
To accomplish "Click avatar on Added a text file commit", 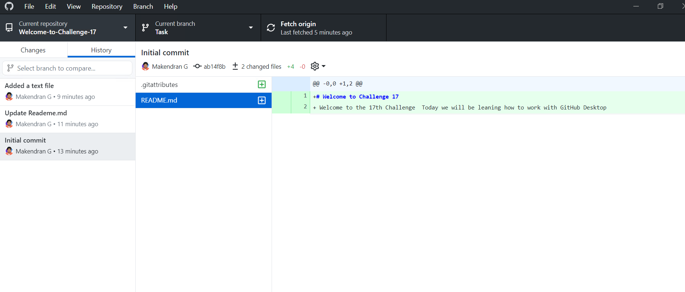I will (9, 96).
